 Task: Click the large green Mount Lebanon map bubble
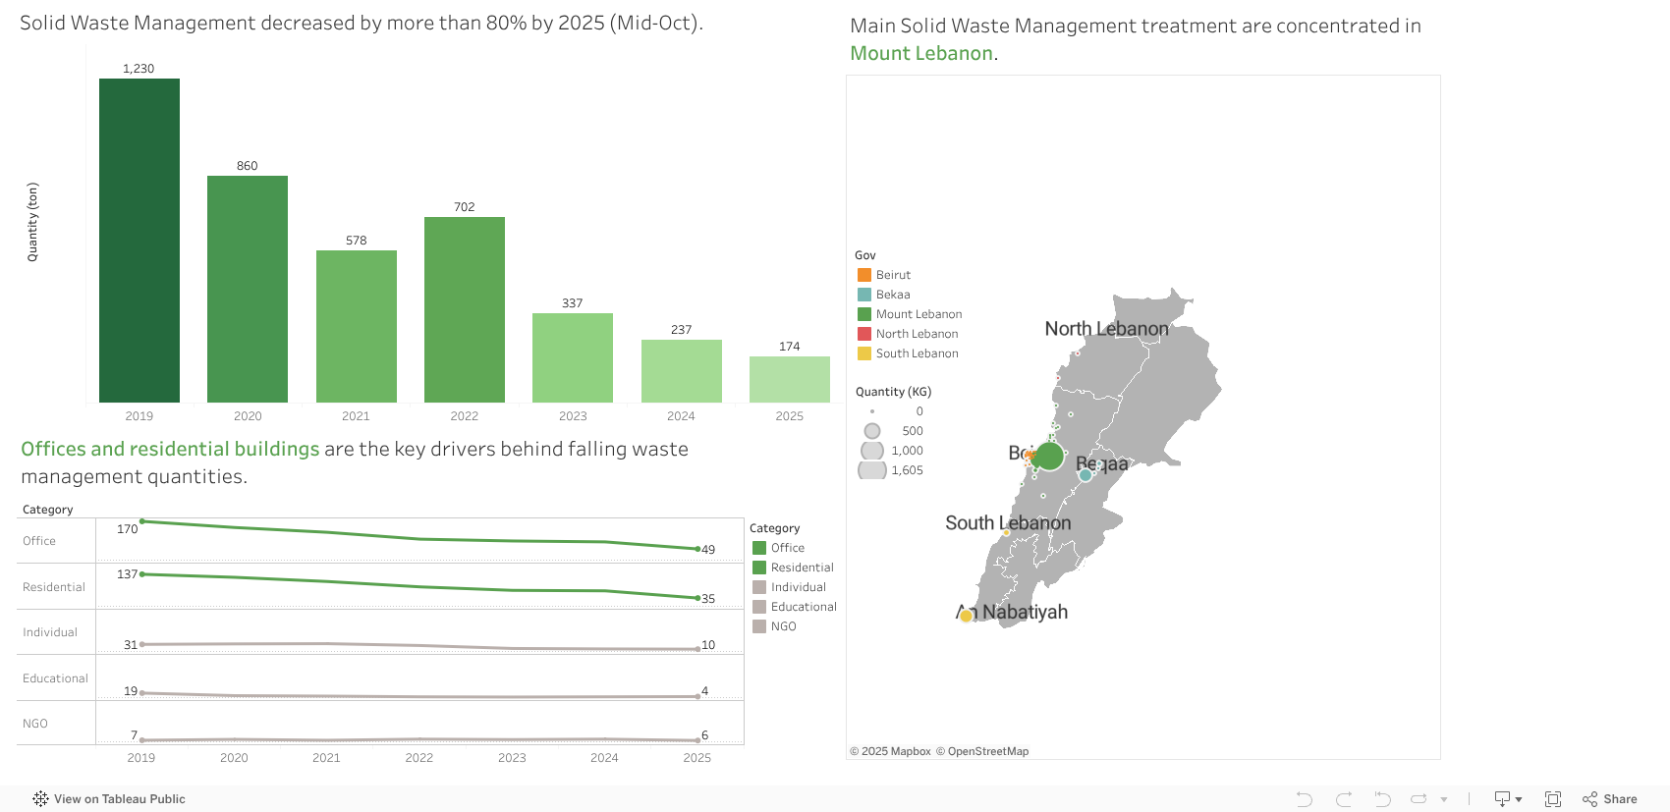[1049, 456]
